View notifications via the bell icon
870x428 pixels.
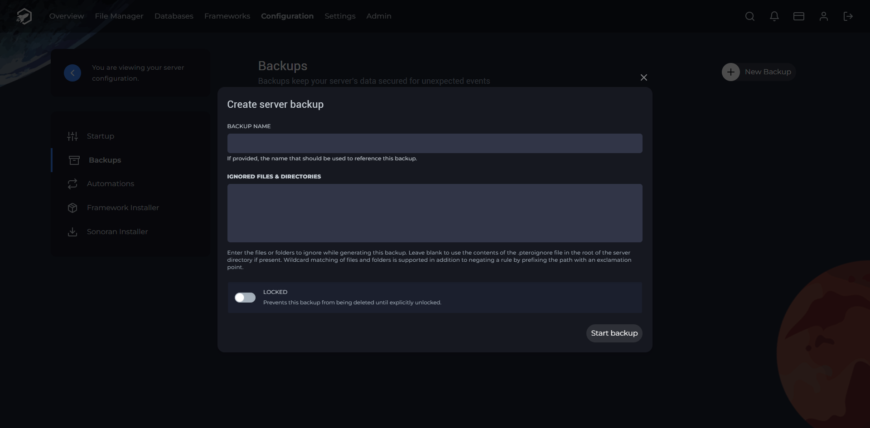(774, 16)
